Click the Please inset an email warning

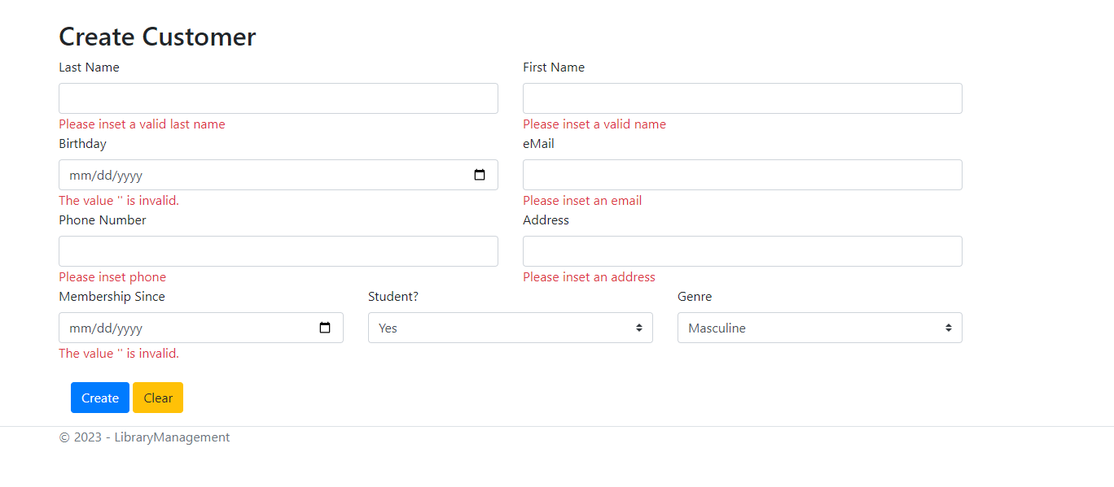pos(581,200)
